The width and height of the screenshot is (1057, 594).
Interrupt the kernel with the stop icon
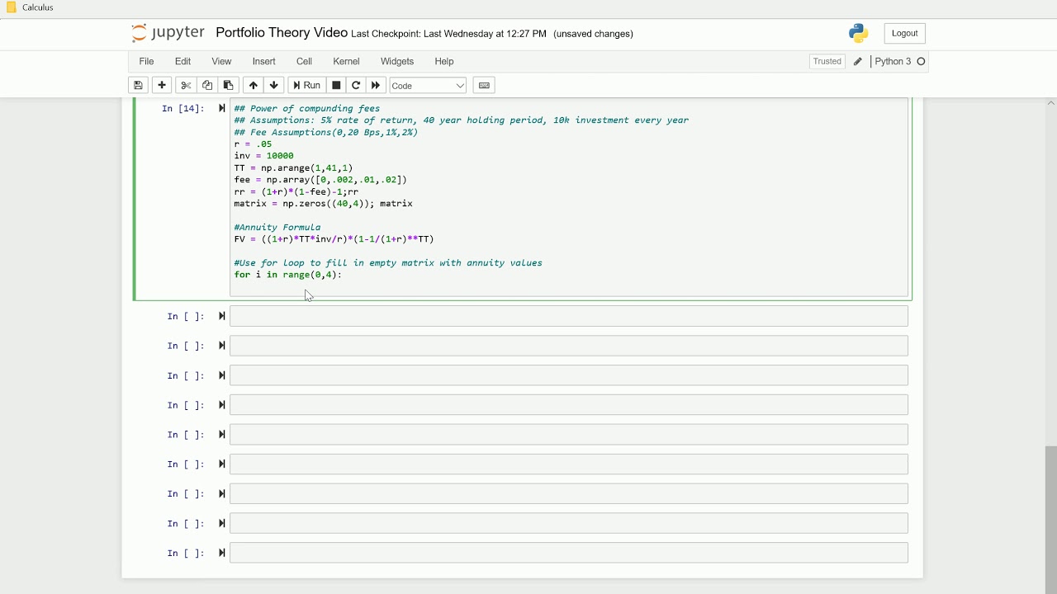(x=336, y=86)
